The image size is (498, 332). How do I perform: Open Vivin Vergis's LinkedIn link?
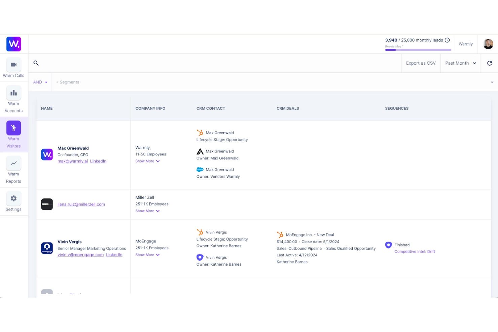(114, 255)
